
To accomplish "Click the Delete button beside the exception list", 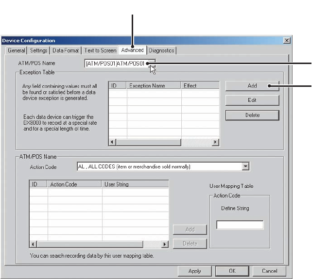I will click(252, 115).
